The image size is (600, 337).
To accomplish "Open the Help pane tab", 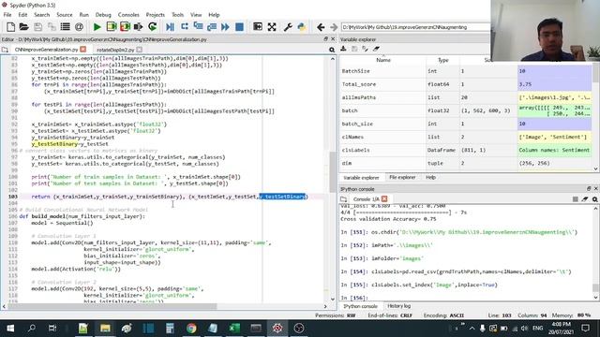I will 431,177.
